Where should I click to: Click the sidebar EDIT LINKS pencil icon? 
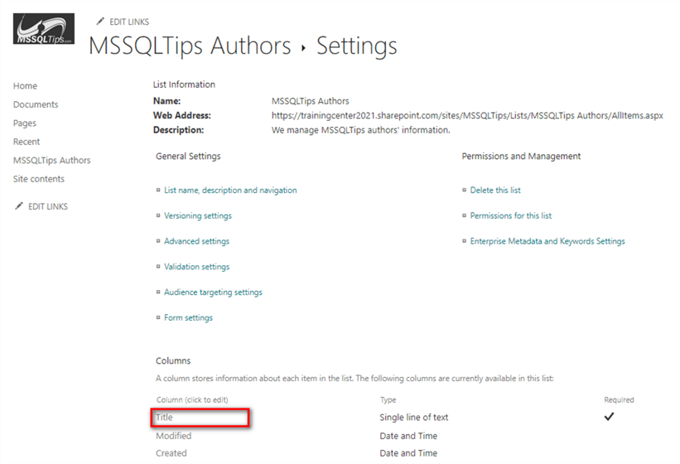(x=19, y=206)
